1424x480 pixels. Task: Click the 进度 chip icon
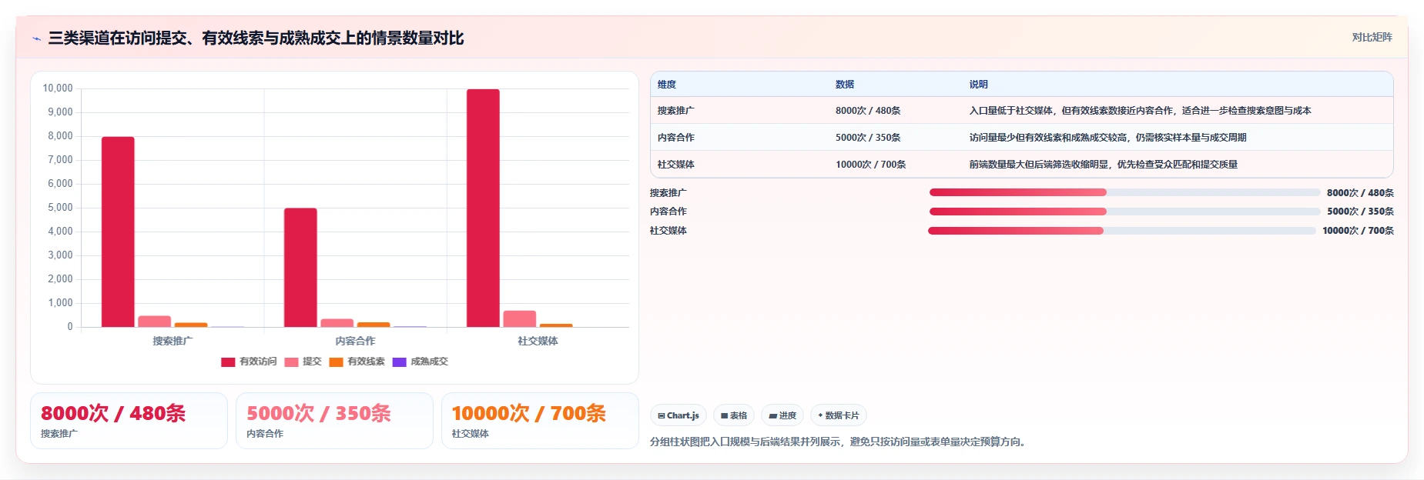point(772,416)
